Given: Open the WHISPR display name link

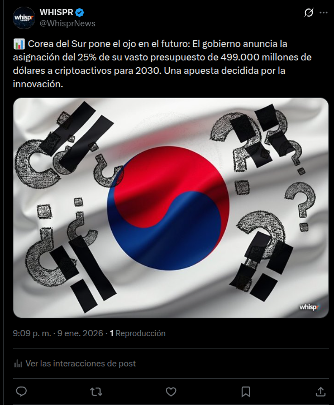Looking at the screenshot, I should (x=56, y=12).
